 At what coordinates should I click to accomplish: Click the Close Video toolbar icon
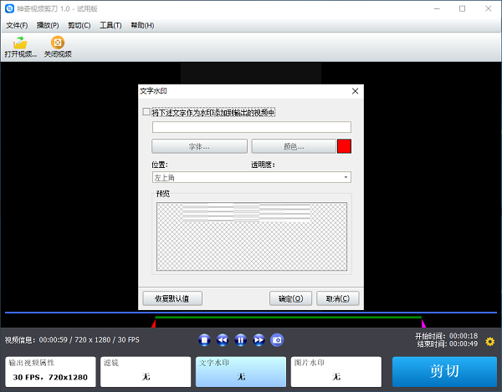[58, 43]
